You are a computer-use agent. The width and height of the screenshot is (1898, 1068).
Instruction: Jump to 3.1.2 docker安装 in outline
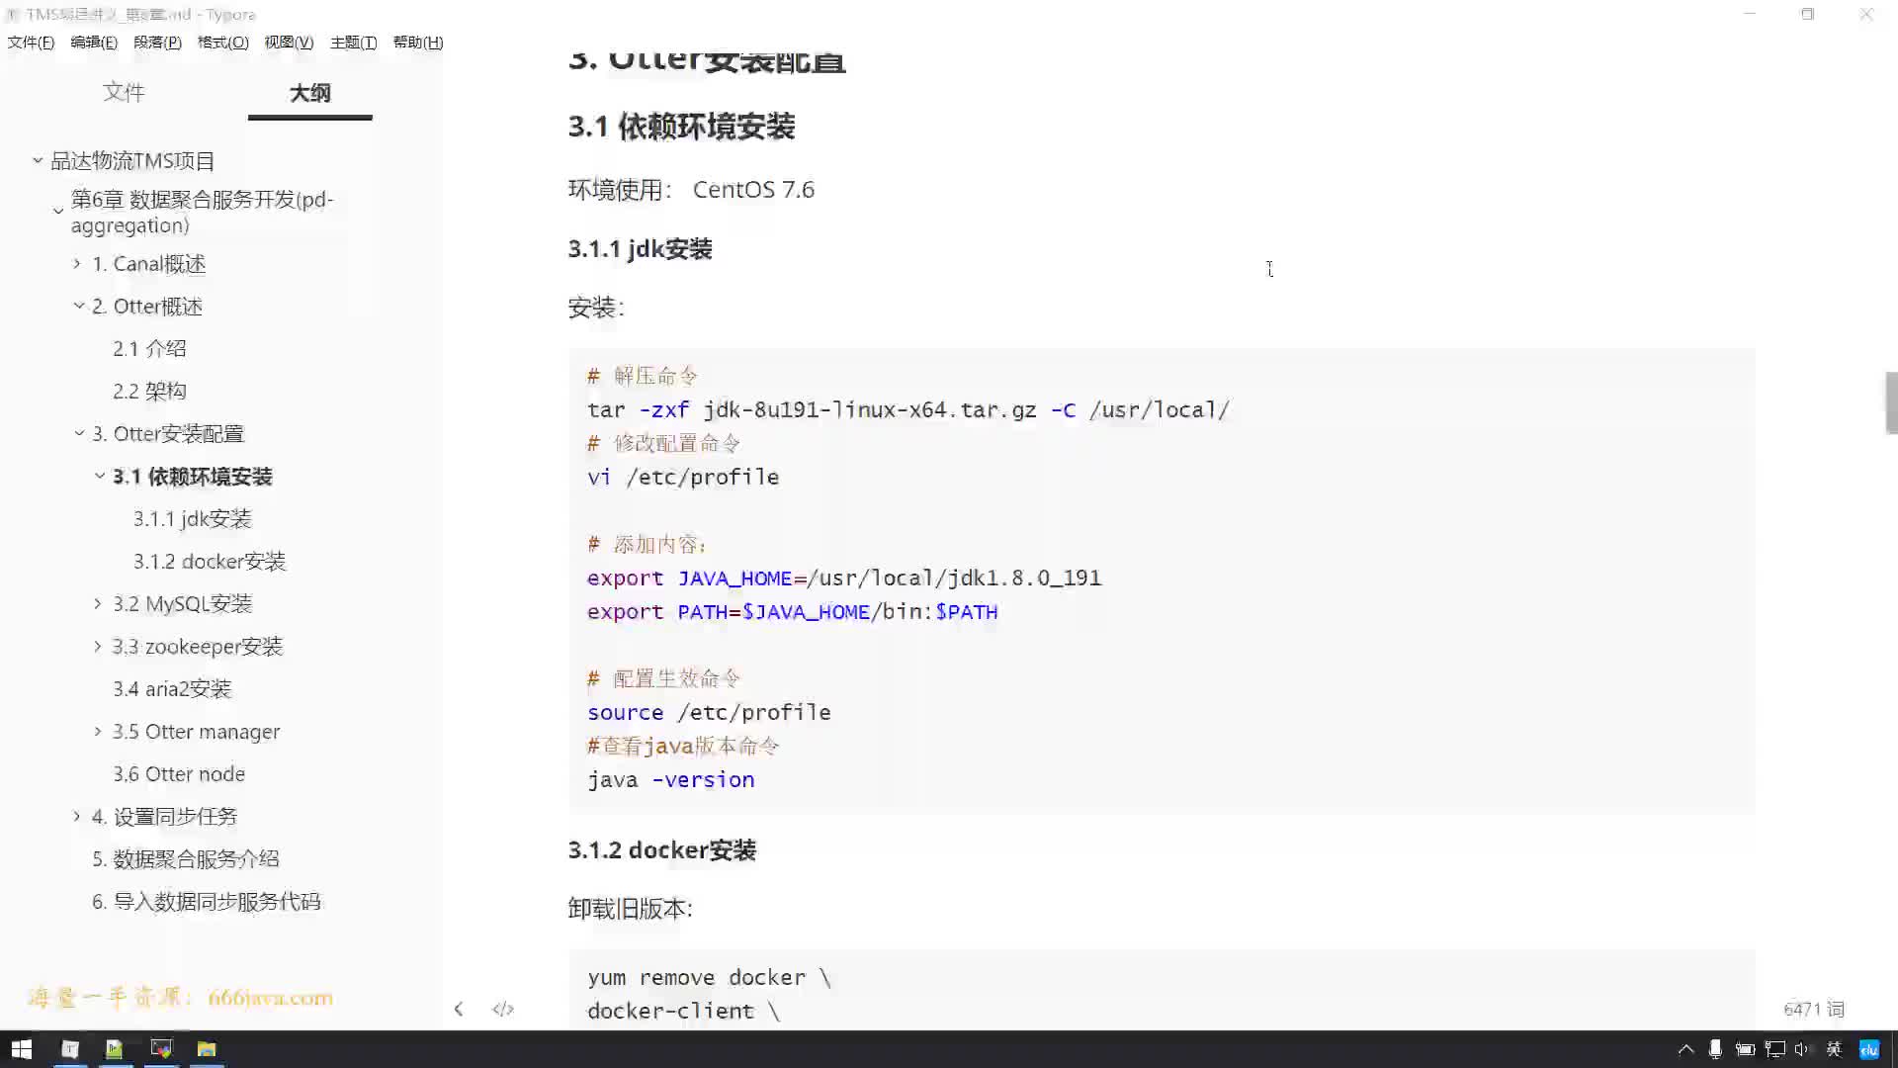click(x=210, y=561)
